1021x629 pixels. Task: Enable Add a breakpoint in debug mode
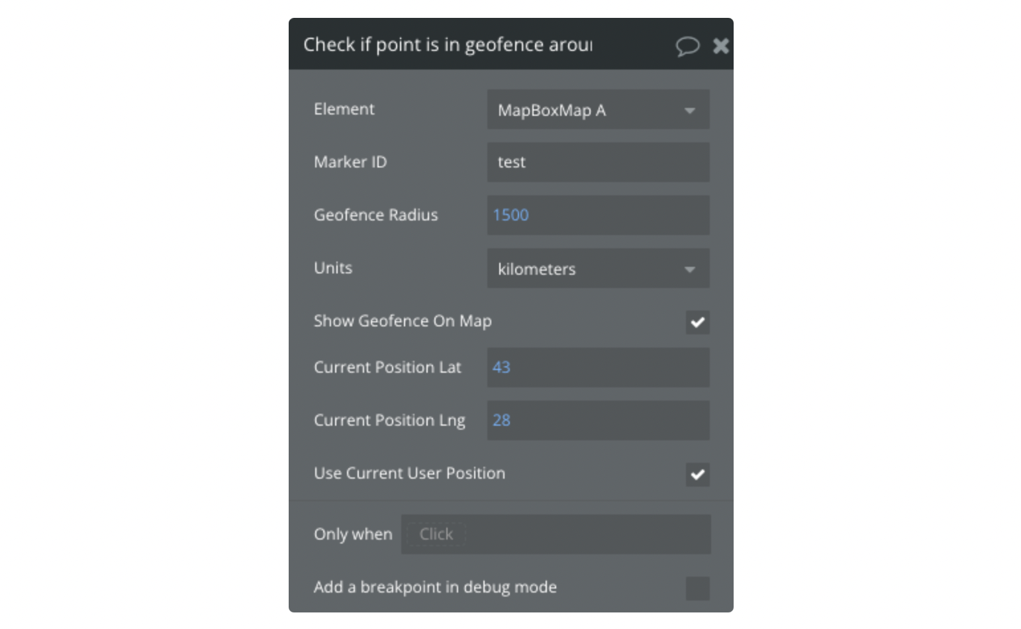[697, 588]
